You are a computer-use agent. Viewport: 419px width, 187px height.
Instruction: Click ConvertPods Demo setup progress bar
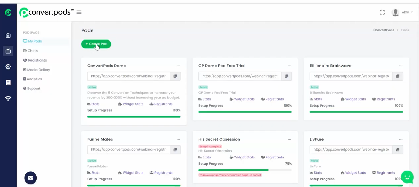coord(134,117)
